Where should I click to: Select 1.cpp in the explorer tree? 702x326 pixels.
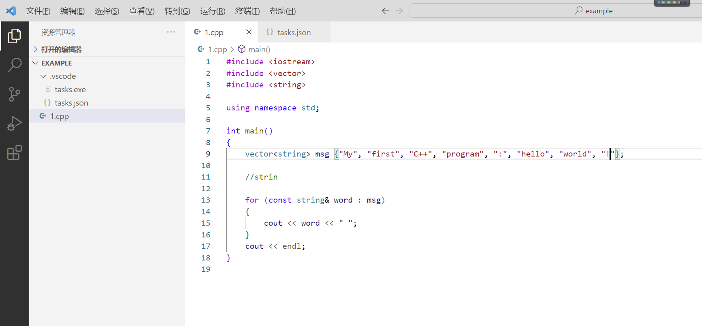click(x=107, y=116)
